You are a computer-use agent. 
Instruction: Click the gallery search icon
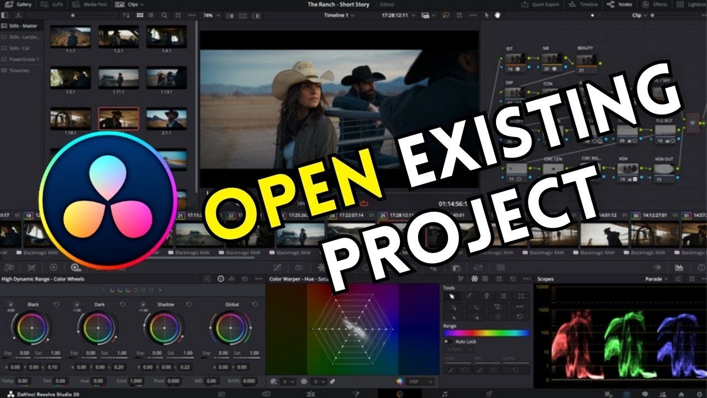click(x=164, y=15)
